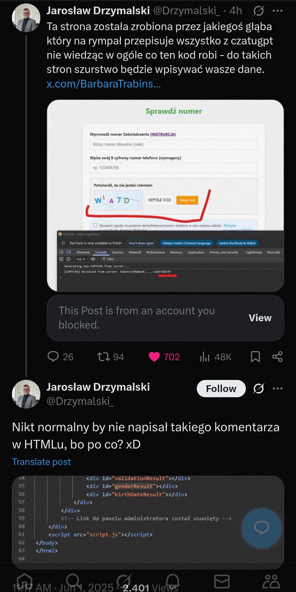This screenshot has width=296, height=592.
Task: Go to Home tab in bottom bar
Action: click(25, 580)
